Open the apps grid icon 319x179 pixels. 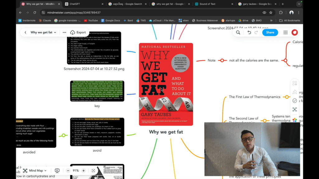tap(285, 32)
